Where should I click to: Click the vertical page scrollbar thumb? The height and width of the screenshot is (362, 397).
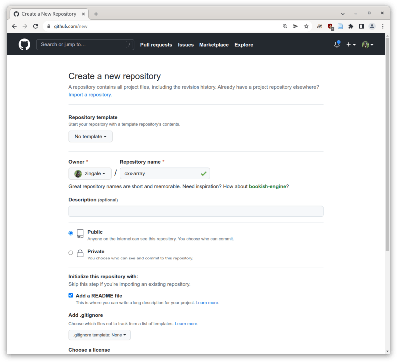point(387,144)
